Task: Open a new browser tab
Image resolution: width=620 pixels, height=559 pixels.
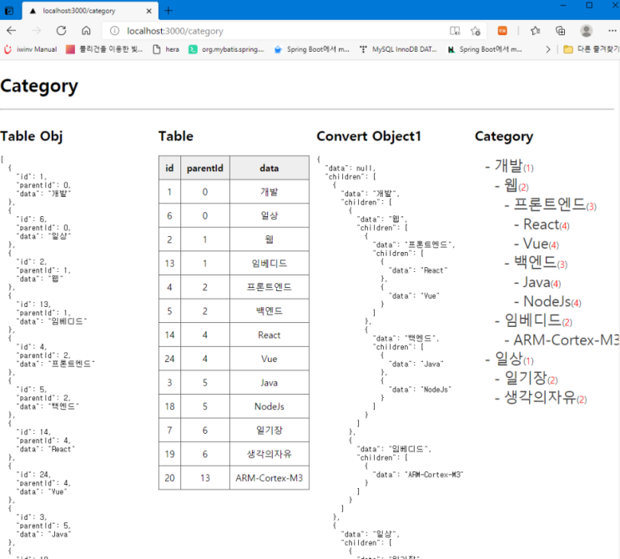Action: coord(168,11)
